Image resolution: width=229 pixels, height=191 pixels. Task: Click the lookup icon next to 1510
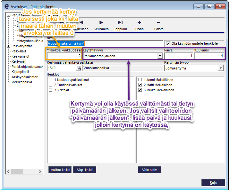pos(79,68)
